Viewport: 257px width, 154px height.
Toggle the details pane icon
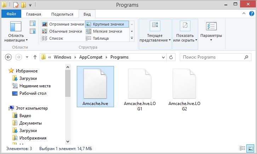[x=33, y=31]
